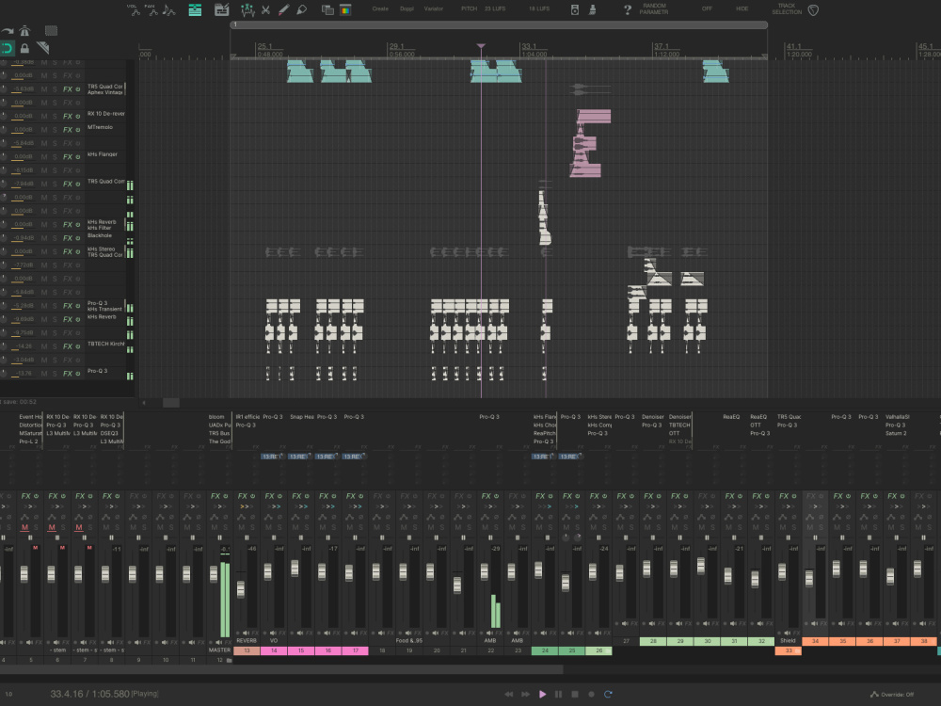Click the Doppl toolbar button
941x706 pixels.
pos(407,9)
